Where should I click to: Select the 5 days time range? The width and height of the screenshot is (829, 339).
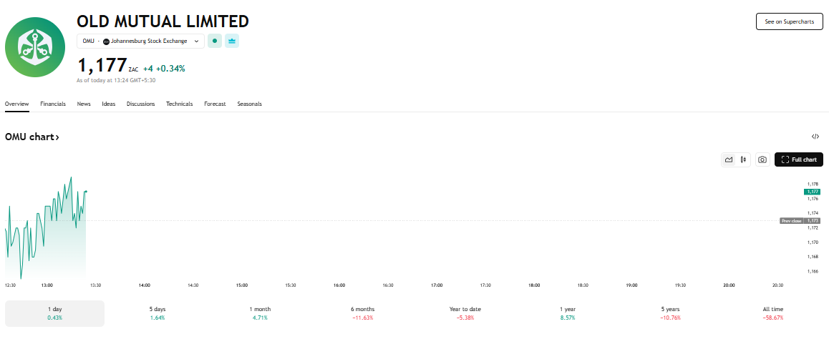point(157,313)
